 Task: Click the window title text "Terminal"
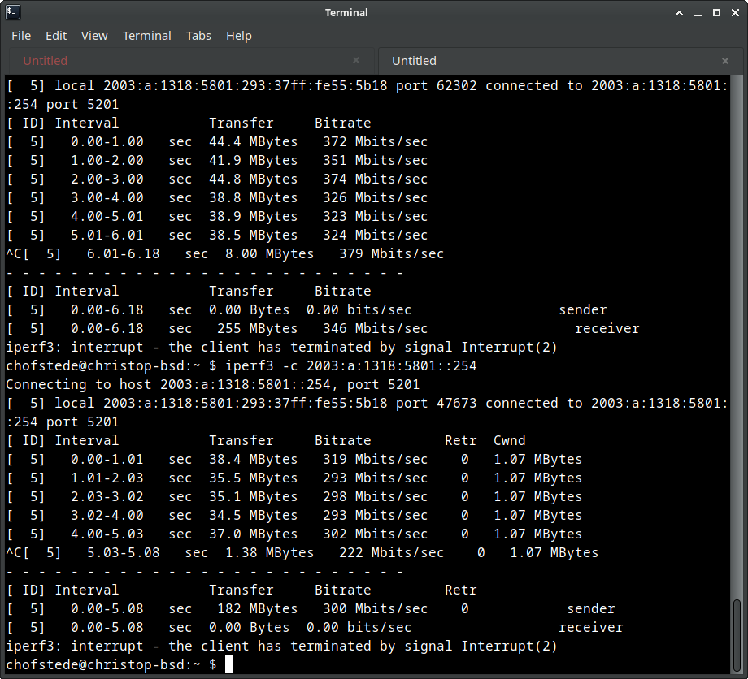point(346,12)
